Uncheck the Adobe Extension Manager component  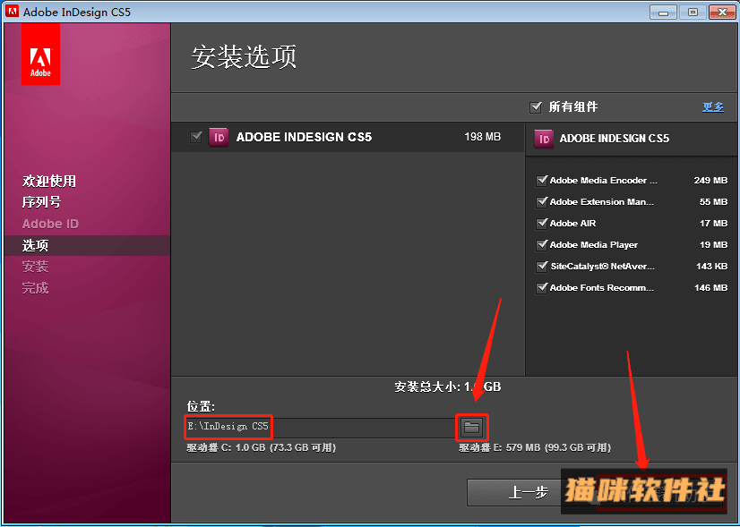541,201
